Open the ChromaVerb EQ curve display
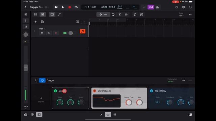This screenshot has width=216, height=121. (107, 101)
